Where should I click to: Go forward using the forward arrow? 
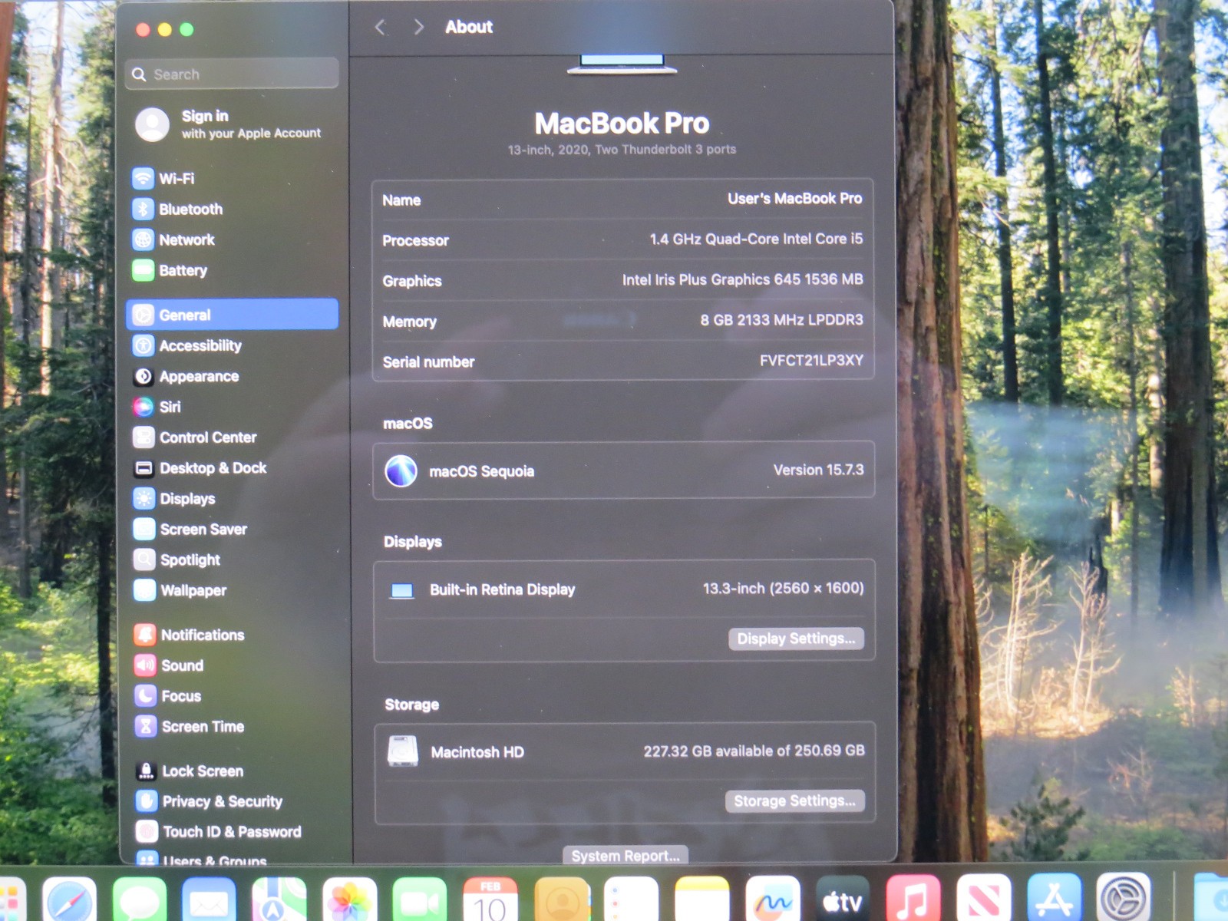pos(418,28)
